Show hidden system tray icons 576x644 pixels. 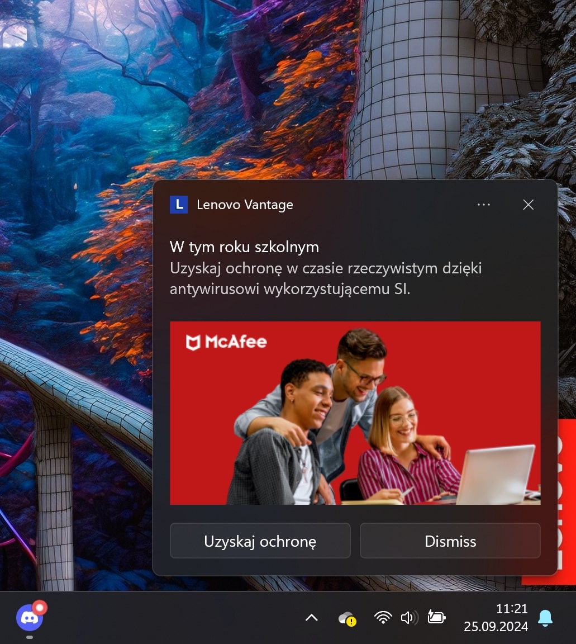pos(311,618)
